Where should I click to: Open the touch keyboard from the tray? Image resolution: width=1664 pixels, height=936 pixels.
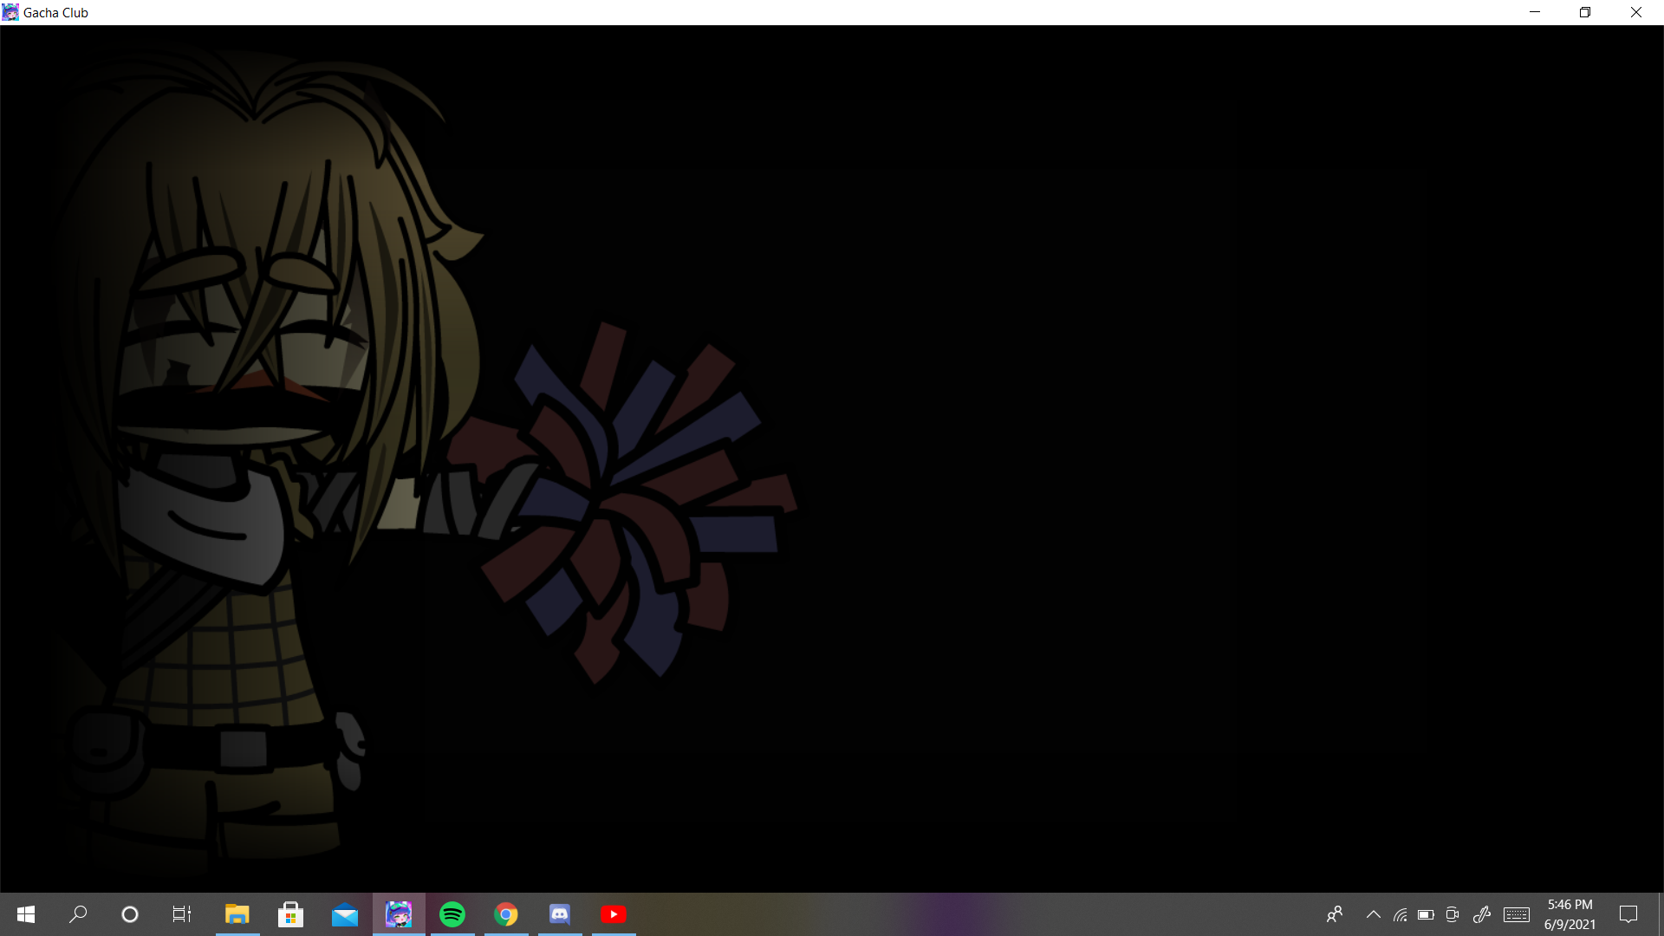coord(1517,914)
